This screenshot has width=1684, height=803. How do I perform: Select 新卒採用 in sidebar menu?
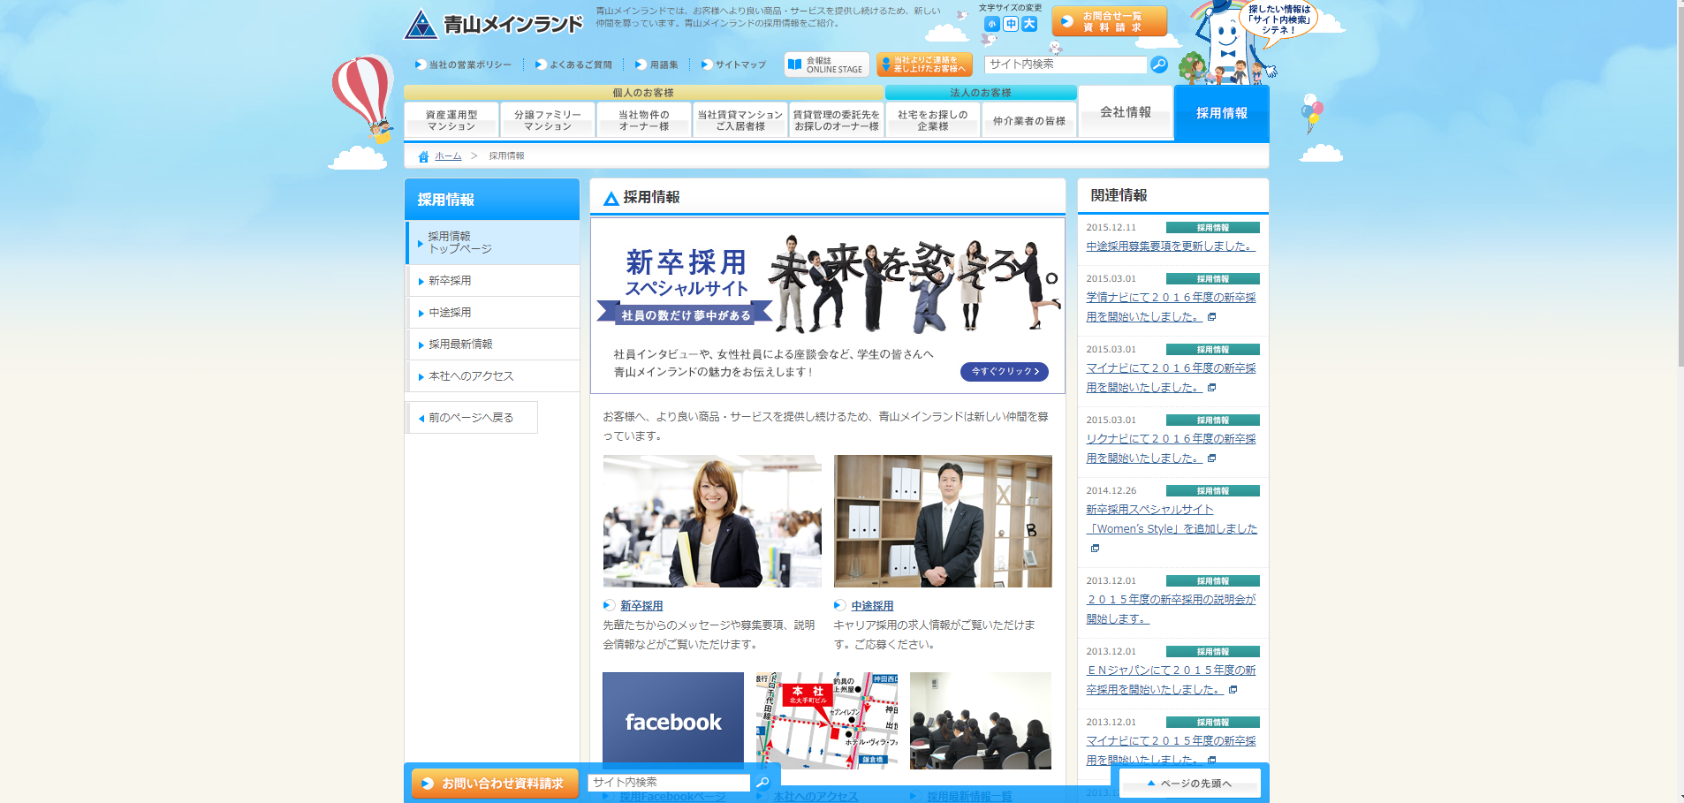coord(493,281)
